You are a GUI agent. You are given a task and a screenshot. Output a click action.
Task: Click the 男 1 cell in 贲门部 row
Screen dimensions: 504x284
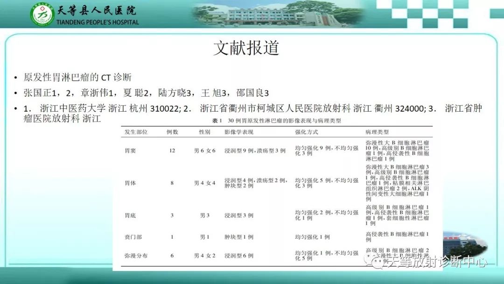[x=204, y=237]
